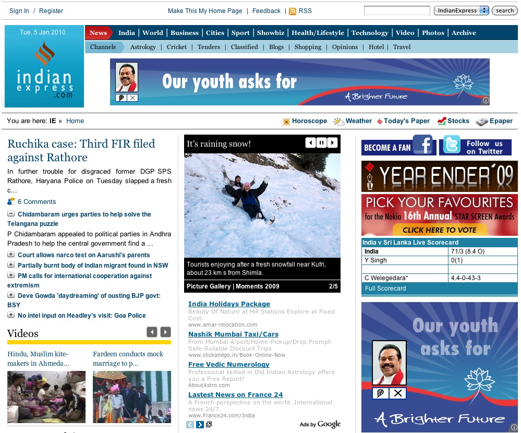
Task: Open India Holidays Package ad link
Action: [229, 304]
